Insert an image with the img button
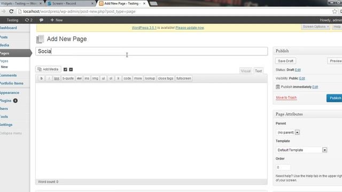Viewport: 342px width, 192px height. point(95,78)
